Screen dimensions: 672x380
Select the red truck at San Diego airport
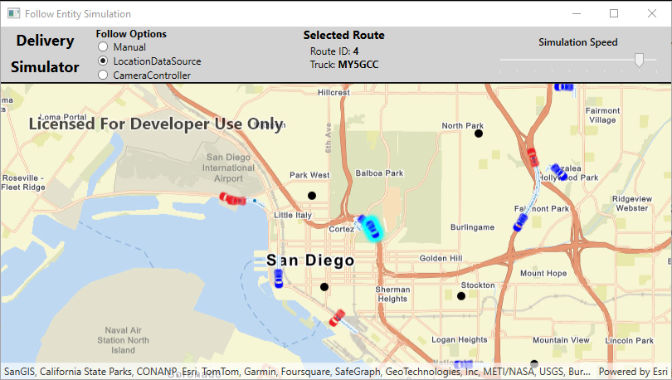pos(233,199)
